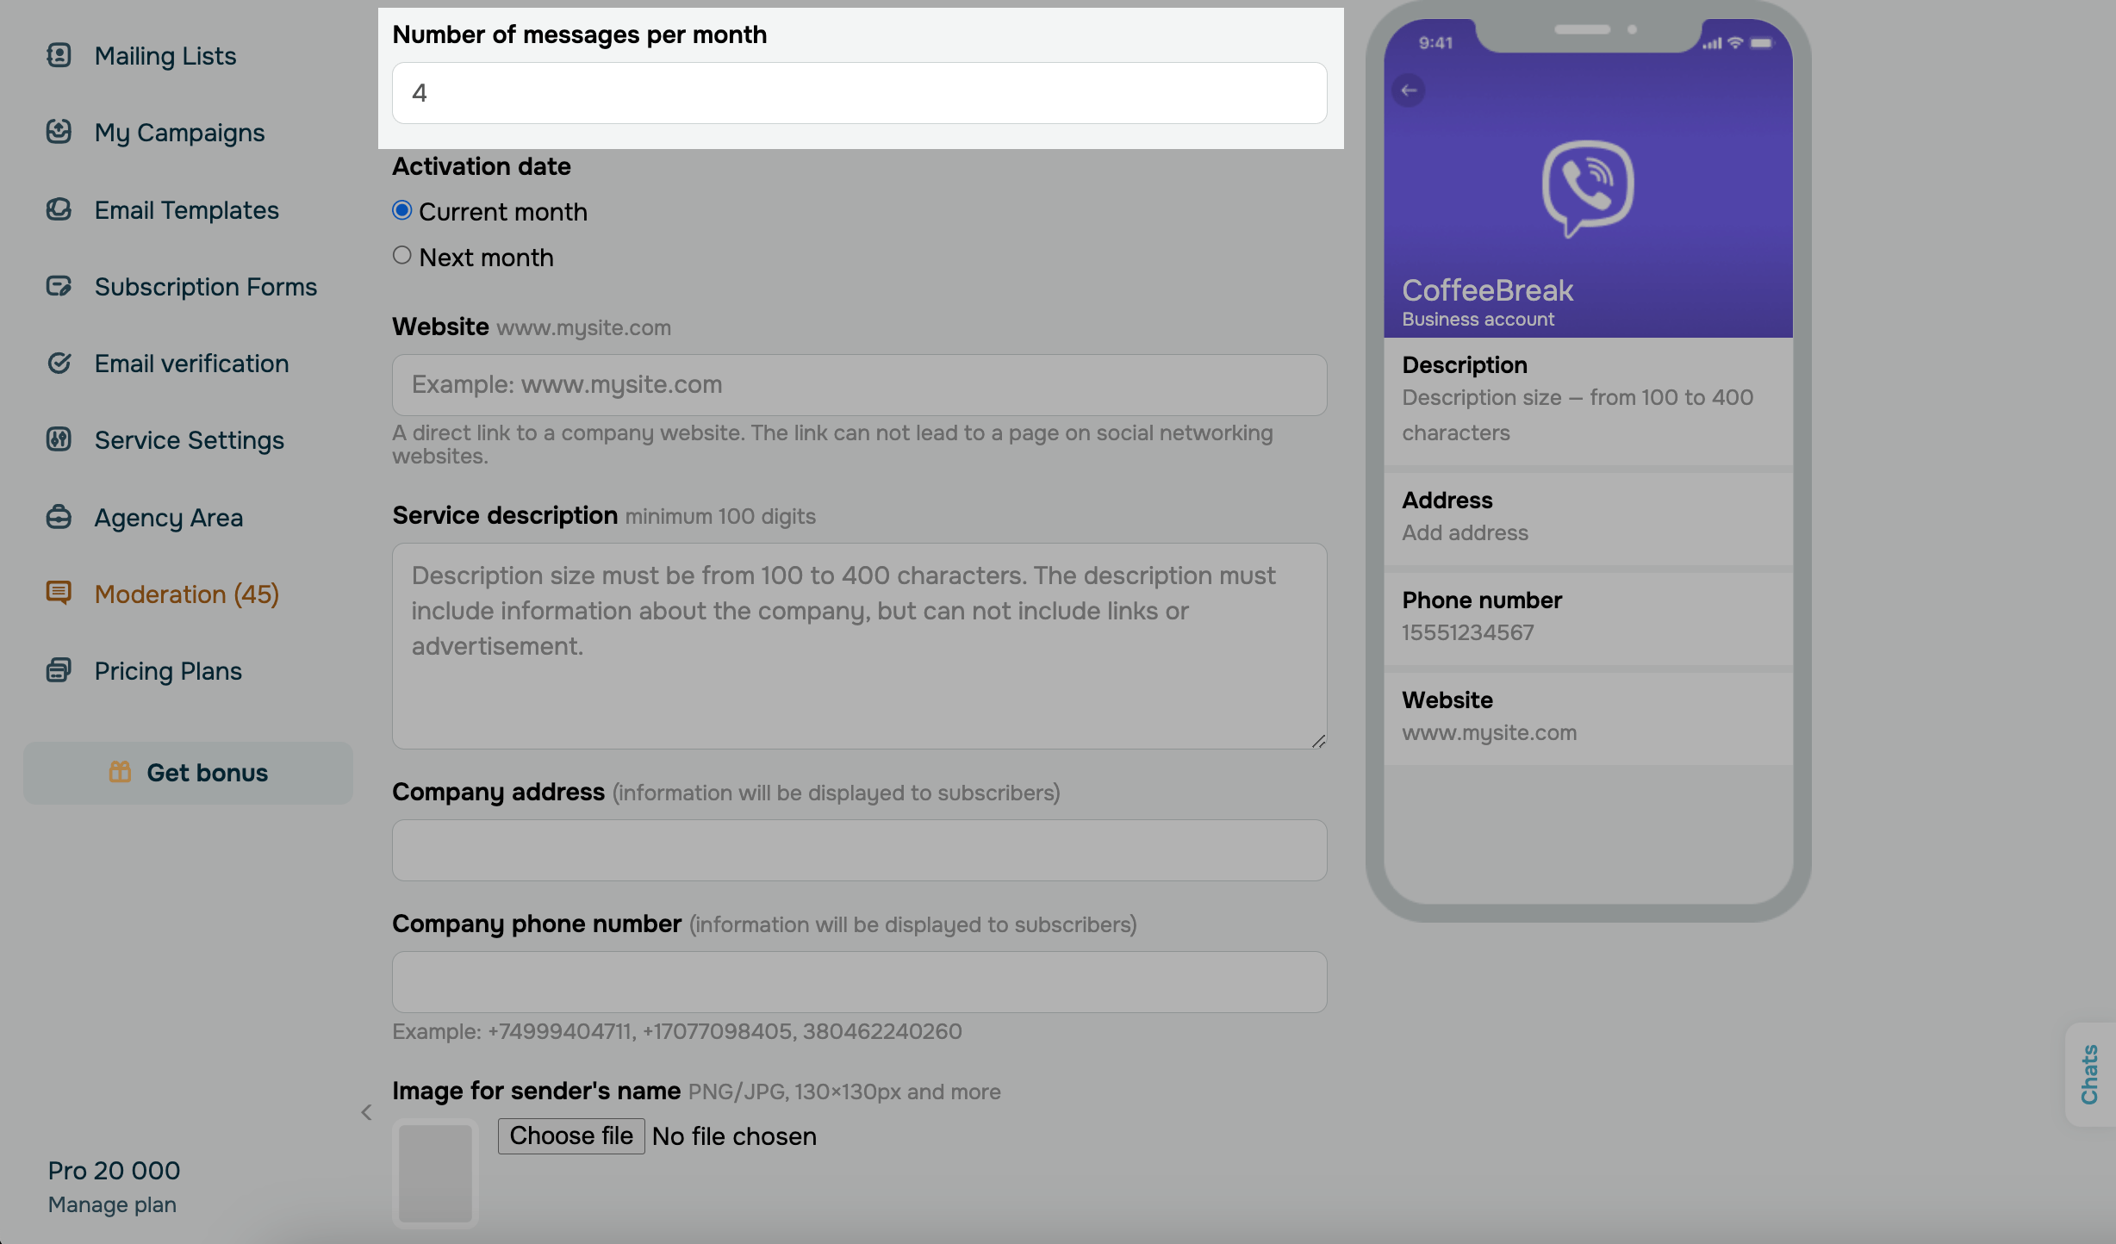Click the Service Settings sidebar icon

coord(59,439)
